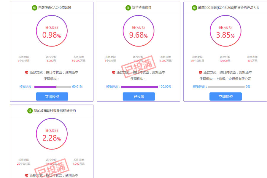Click the 2.28% daily yield circle
The image size is (267, 178).
tap(52, 134)
